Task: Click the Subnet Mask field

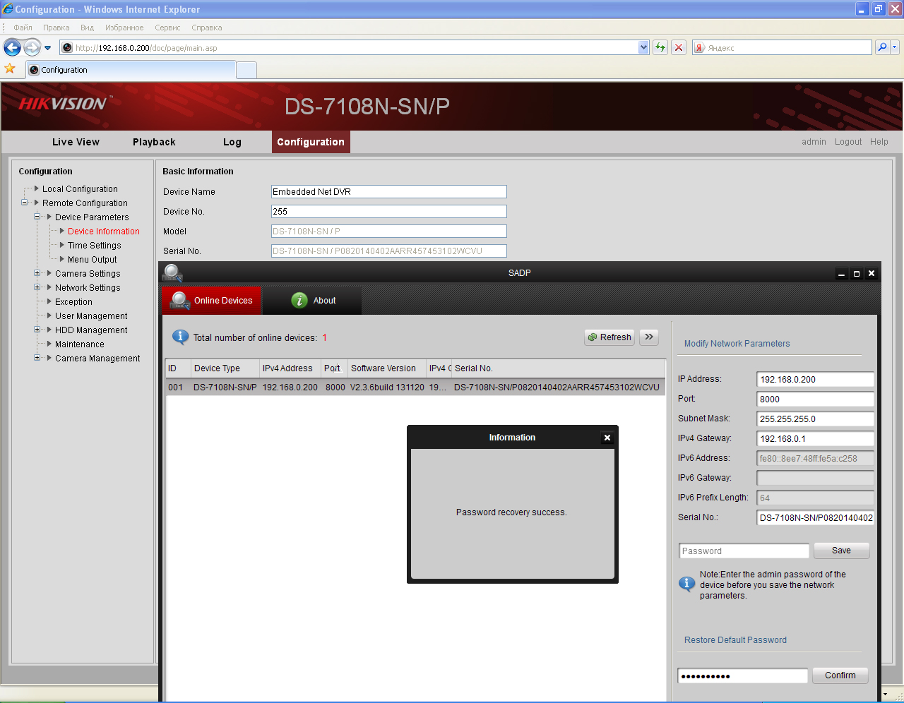Action: [x=815, y=419]
